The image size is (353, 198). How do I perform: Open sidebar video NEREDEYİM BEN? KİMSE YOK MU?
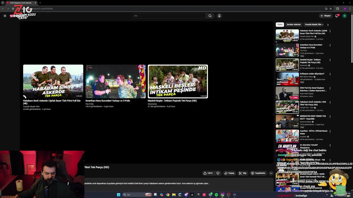tap(313, 117)
